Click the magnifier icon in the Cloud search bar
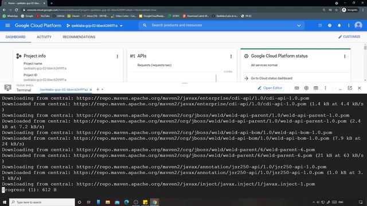Viewport: 367px width, 206px height. [x=145, y=25]
